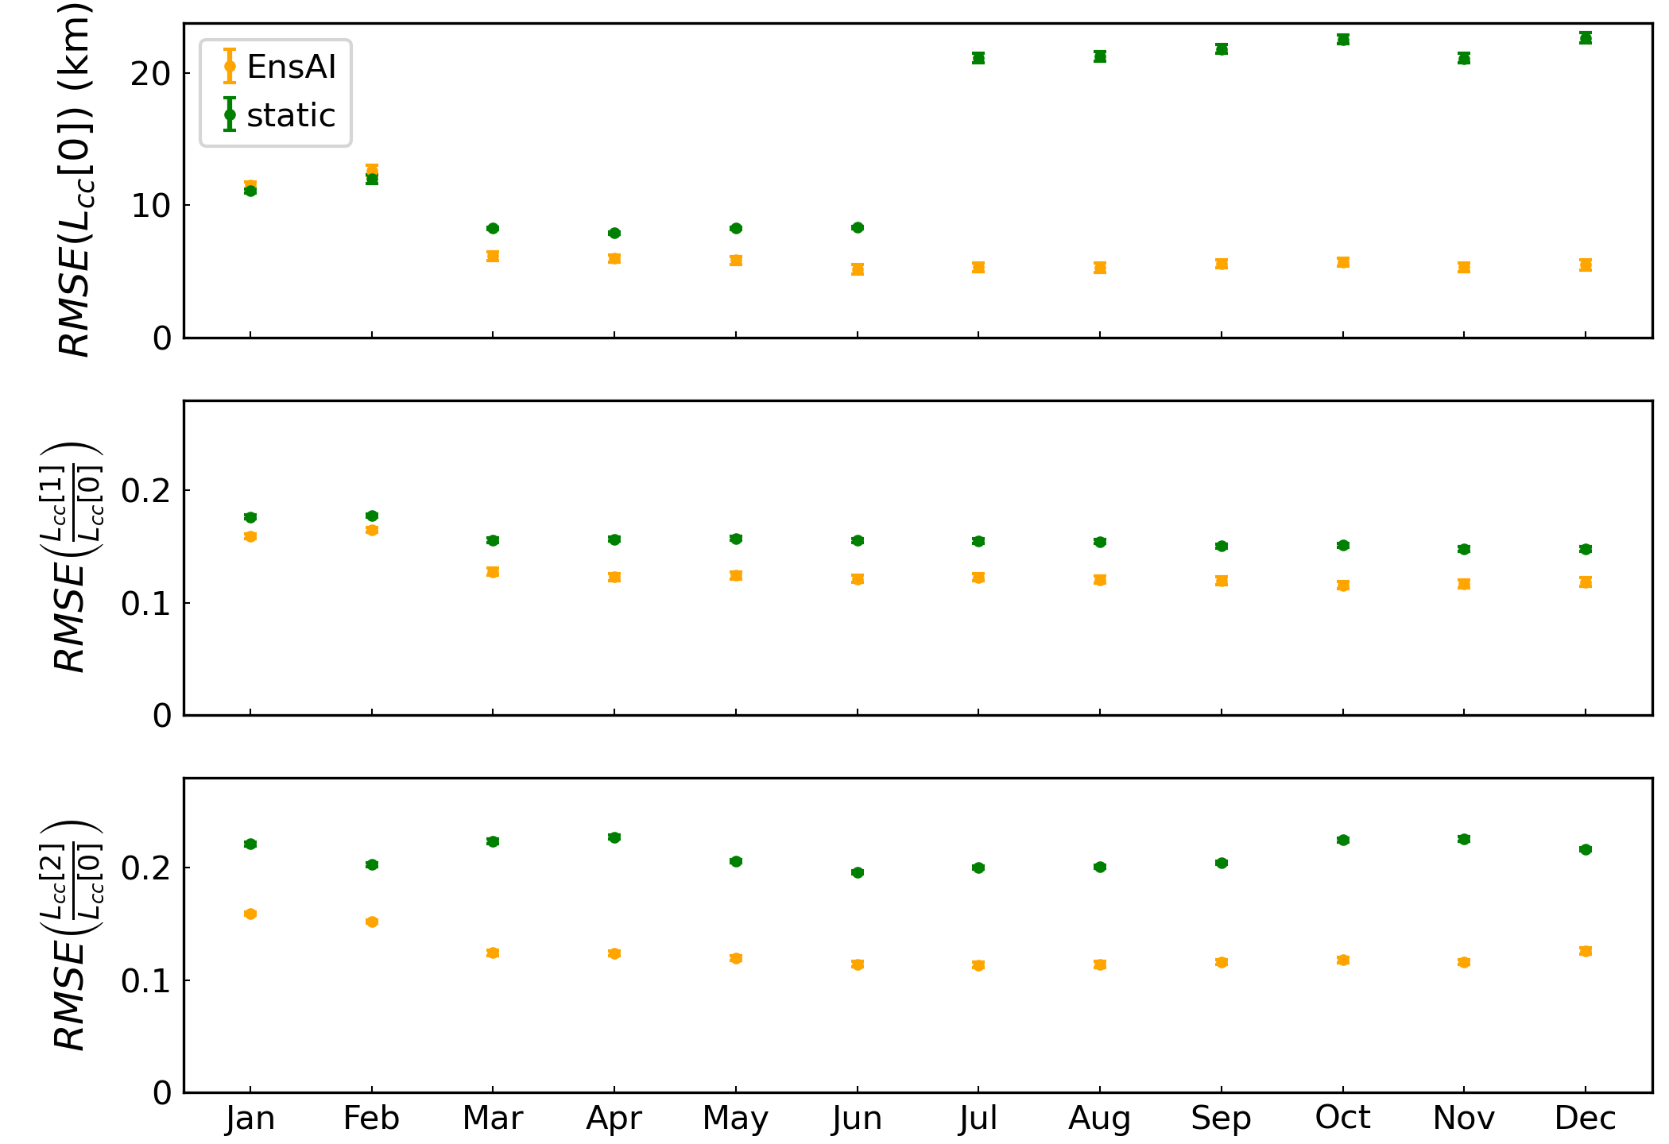Viewport: 1669px width, 1144px height.
Task: Click green static point for Apr, bottom panel
Action: click(x=614, y=837)
